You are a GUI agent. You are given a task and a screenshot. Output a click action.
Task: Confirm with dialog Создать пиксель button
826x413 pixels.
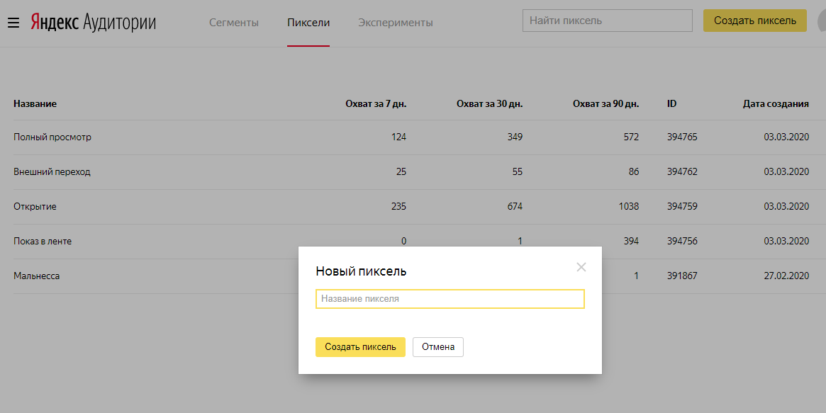[x=360, y=347]
